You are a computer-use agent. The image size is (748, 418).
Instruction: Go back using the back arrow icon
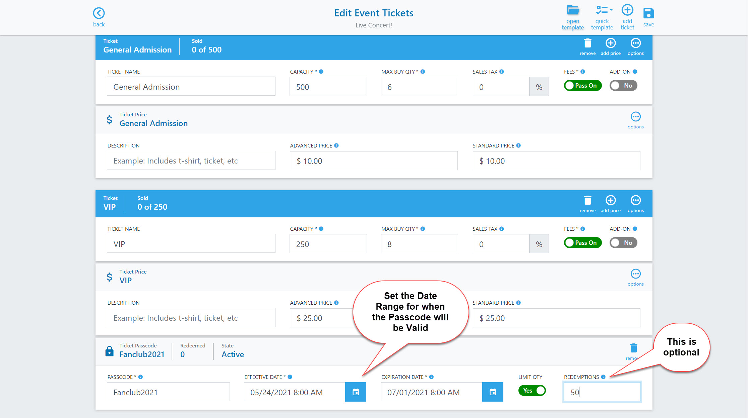99,13
